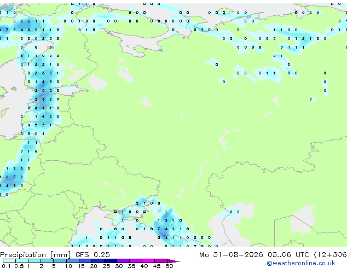Pick the 0.1–0.5 mm legend color swatch
Screen dimensions: 347x268
[9, 261]
